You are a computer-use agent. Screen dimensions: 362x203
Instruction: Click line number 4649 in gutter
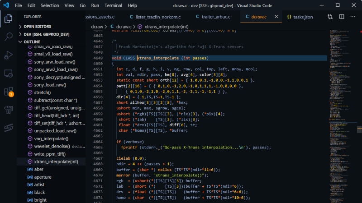98,58
